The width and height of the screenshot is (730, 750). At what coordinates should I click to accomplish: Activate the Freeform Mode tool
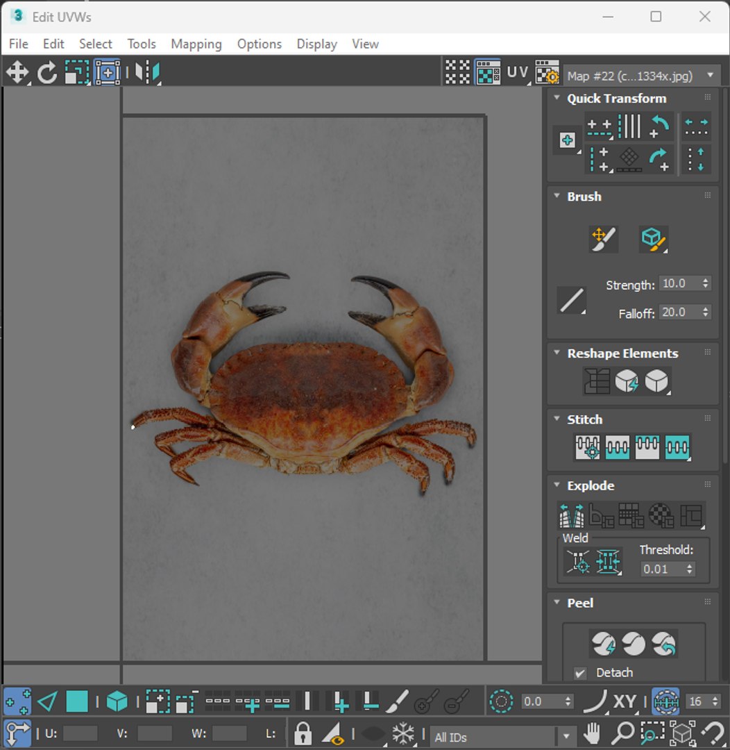pos(108,73)
